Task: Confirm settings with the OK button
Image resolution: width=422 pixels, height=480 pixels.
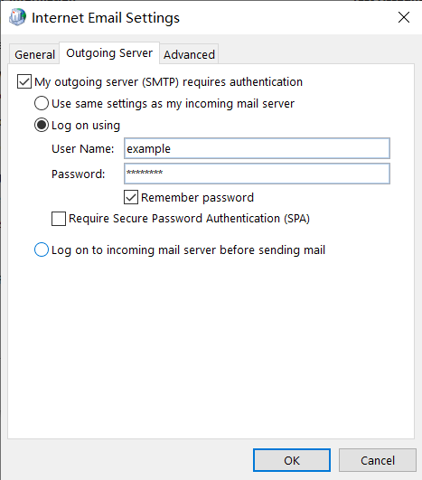Action: click(292, 460)
